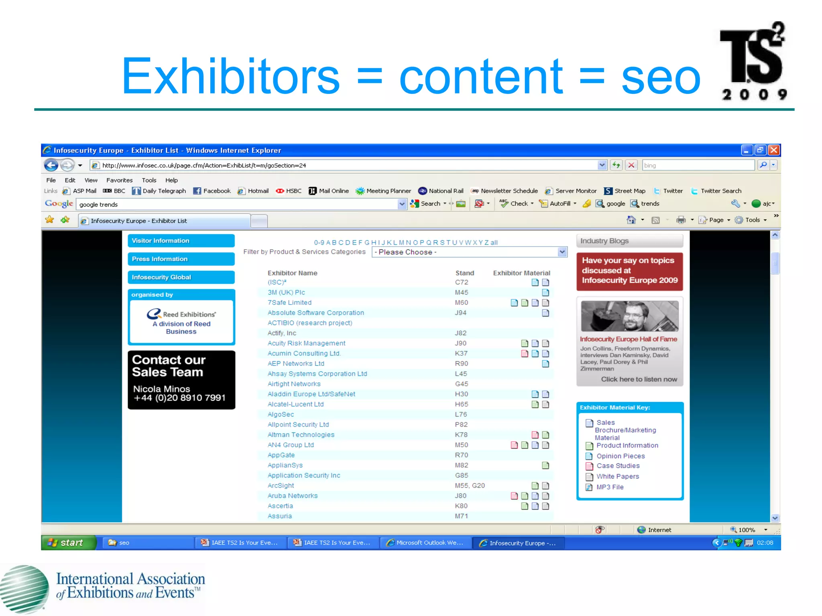Open the File menu

(51, 180)
